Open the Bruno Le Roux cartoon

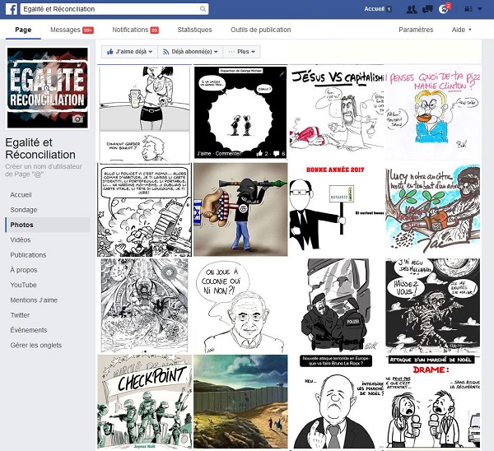pos(337,402)
